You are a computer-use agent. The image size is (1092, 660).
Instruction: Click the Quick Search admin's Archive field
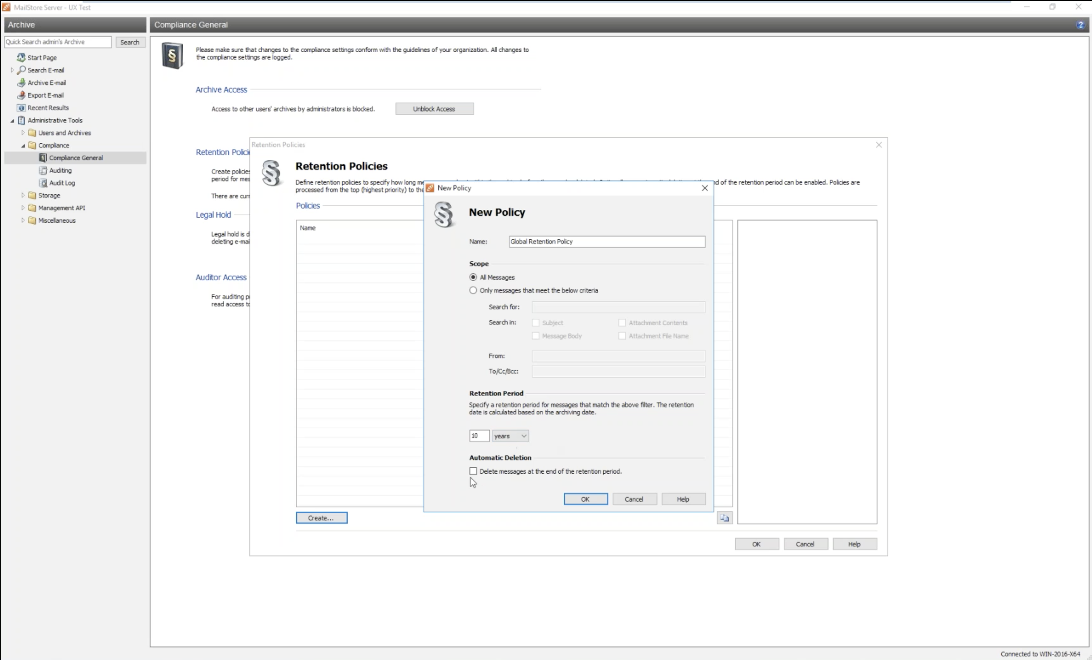point(58,42)
